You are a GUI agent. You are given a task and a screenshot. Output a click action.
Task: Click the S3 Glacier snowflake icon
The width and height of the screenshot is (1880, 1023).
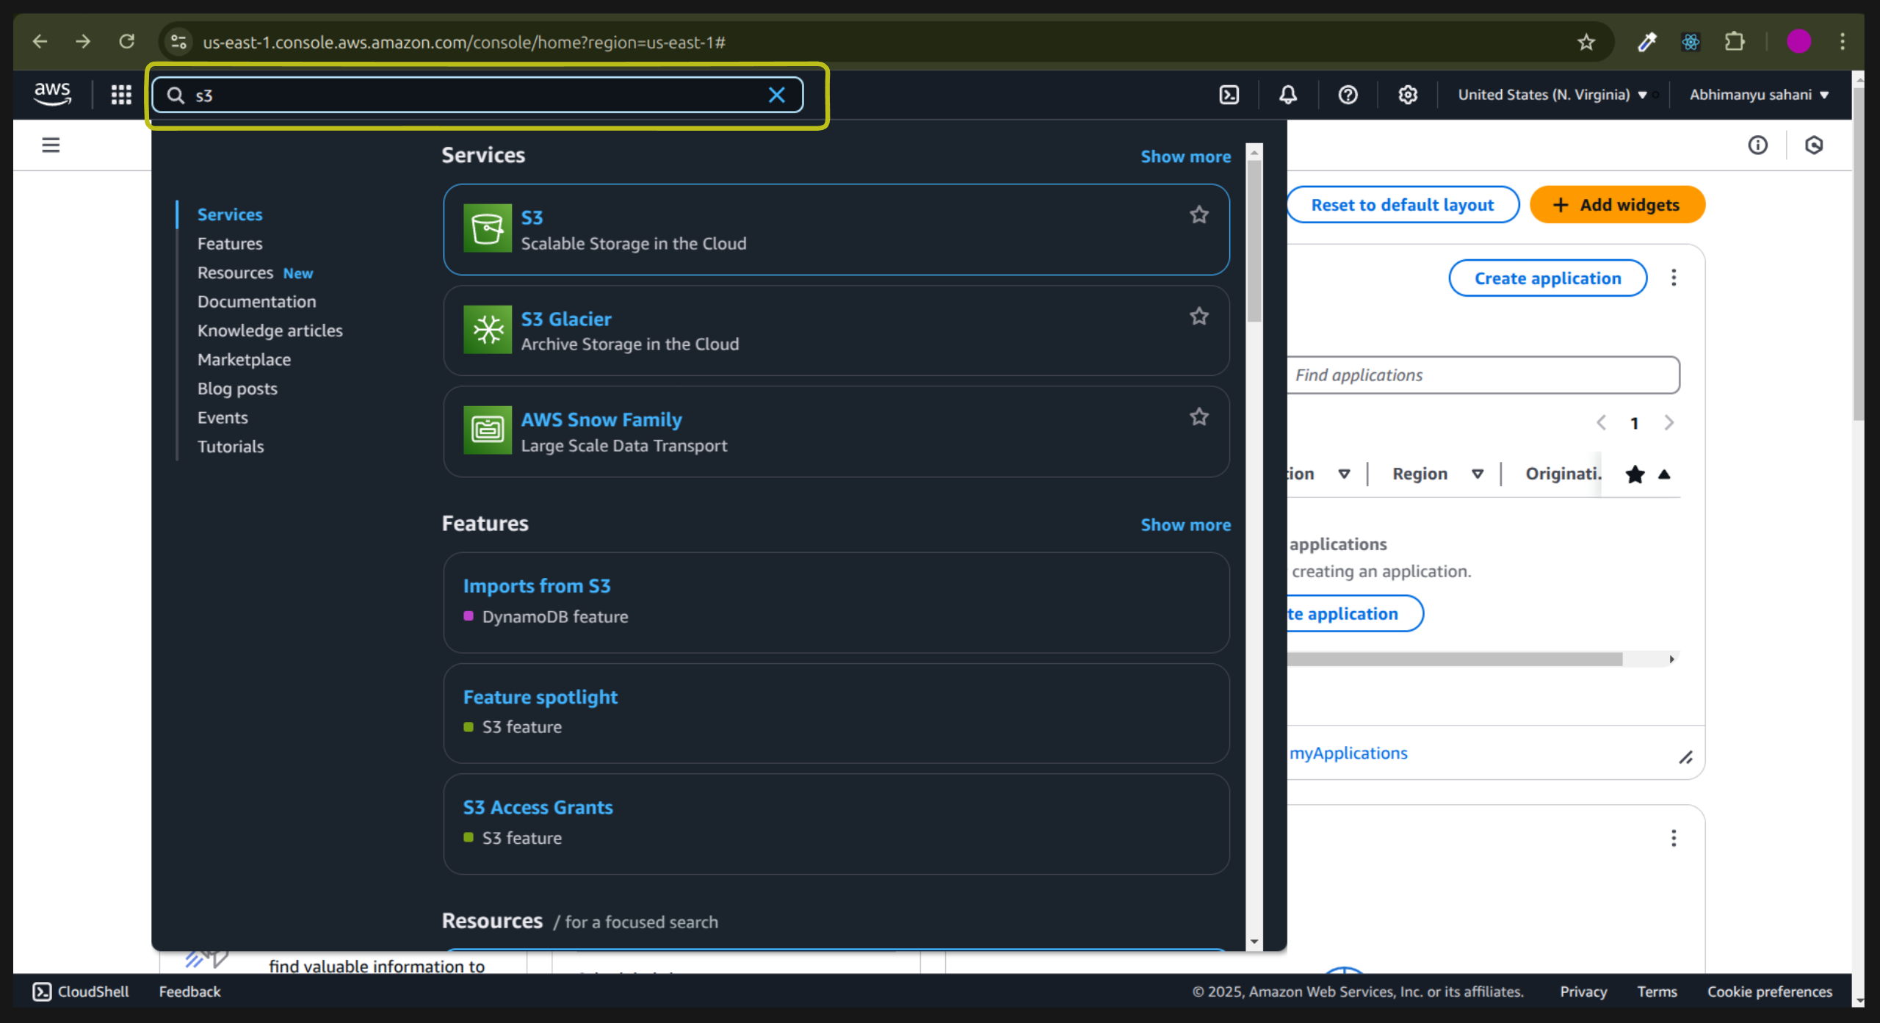point(488,330)
